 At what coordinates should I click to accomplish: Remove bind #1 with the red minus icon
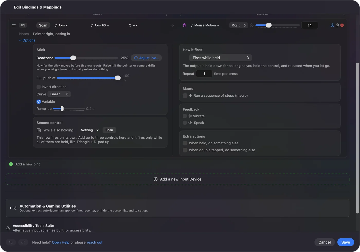[x=342, y=25]
